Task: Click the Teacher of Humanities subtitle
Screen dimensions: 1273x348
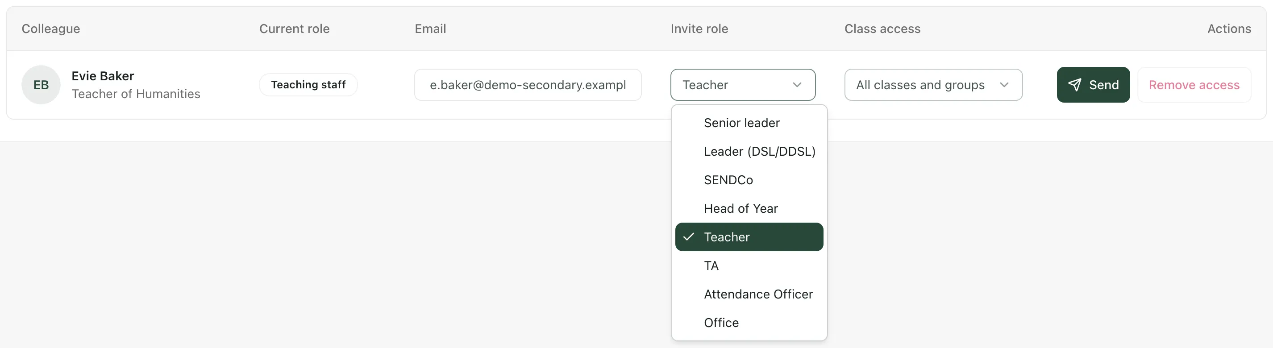Action: coord(136,94)
